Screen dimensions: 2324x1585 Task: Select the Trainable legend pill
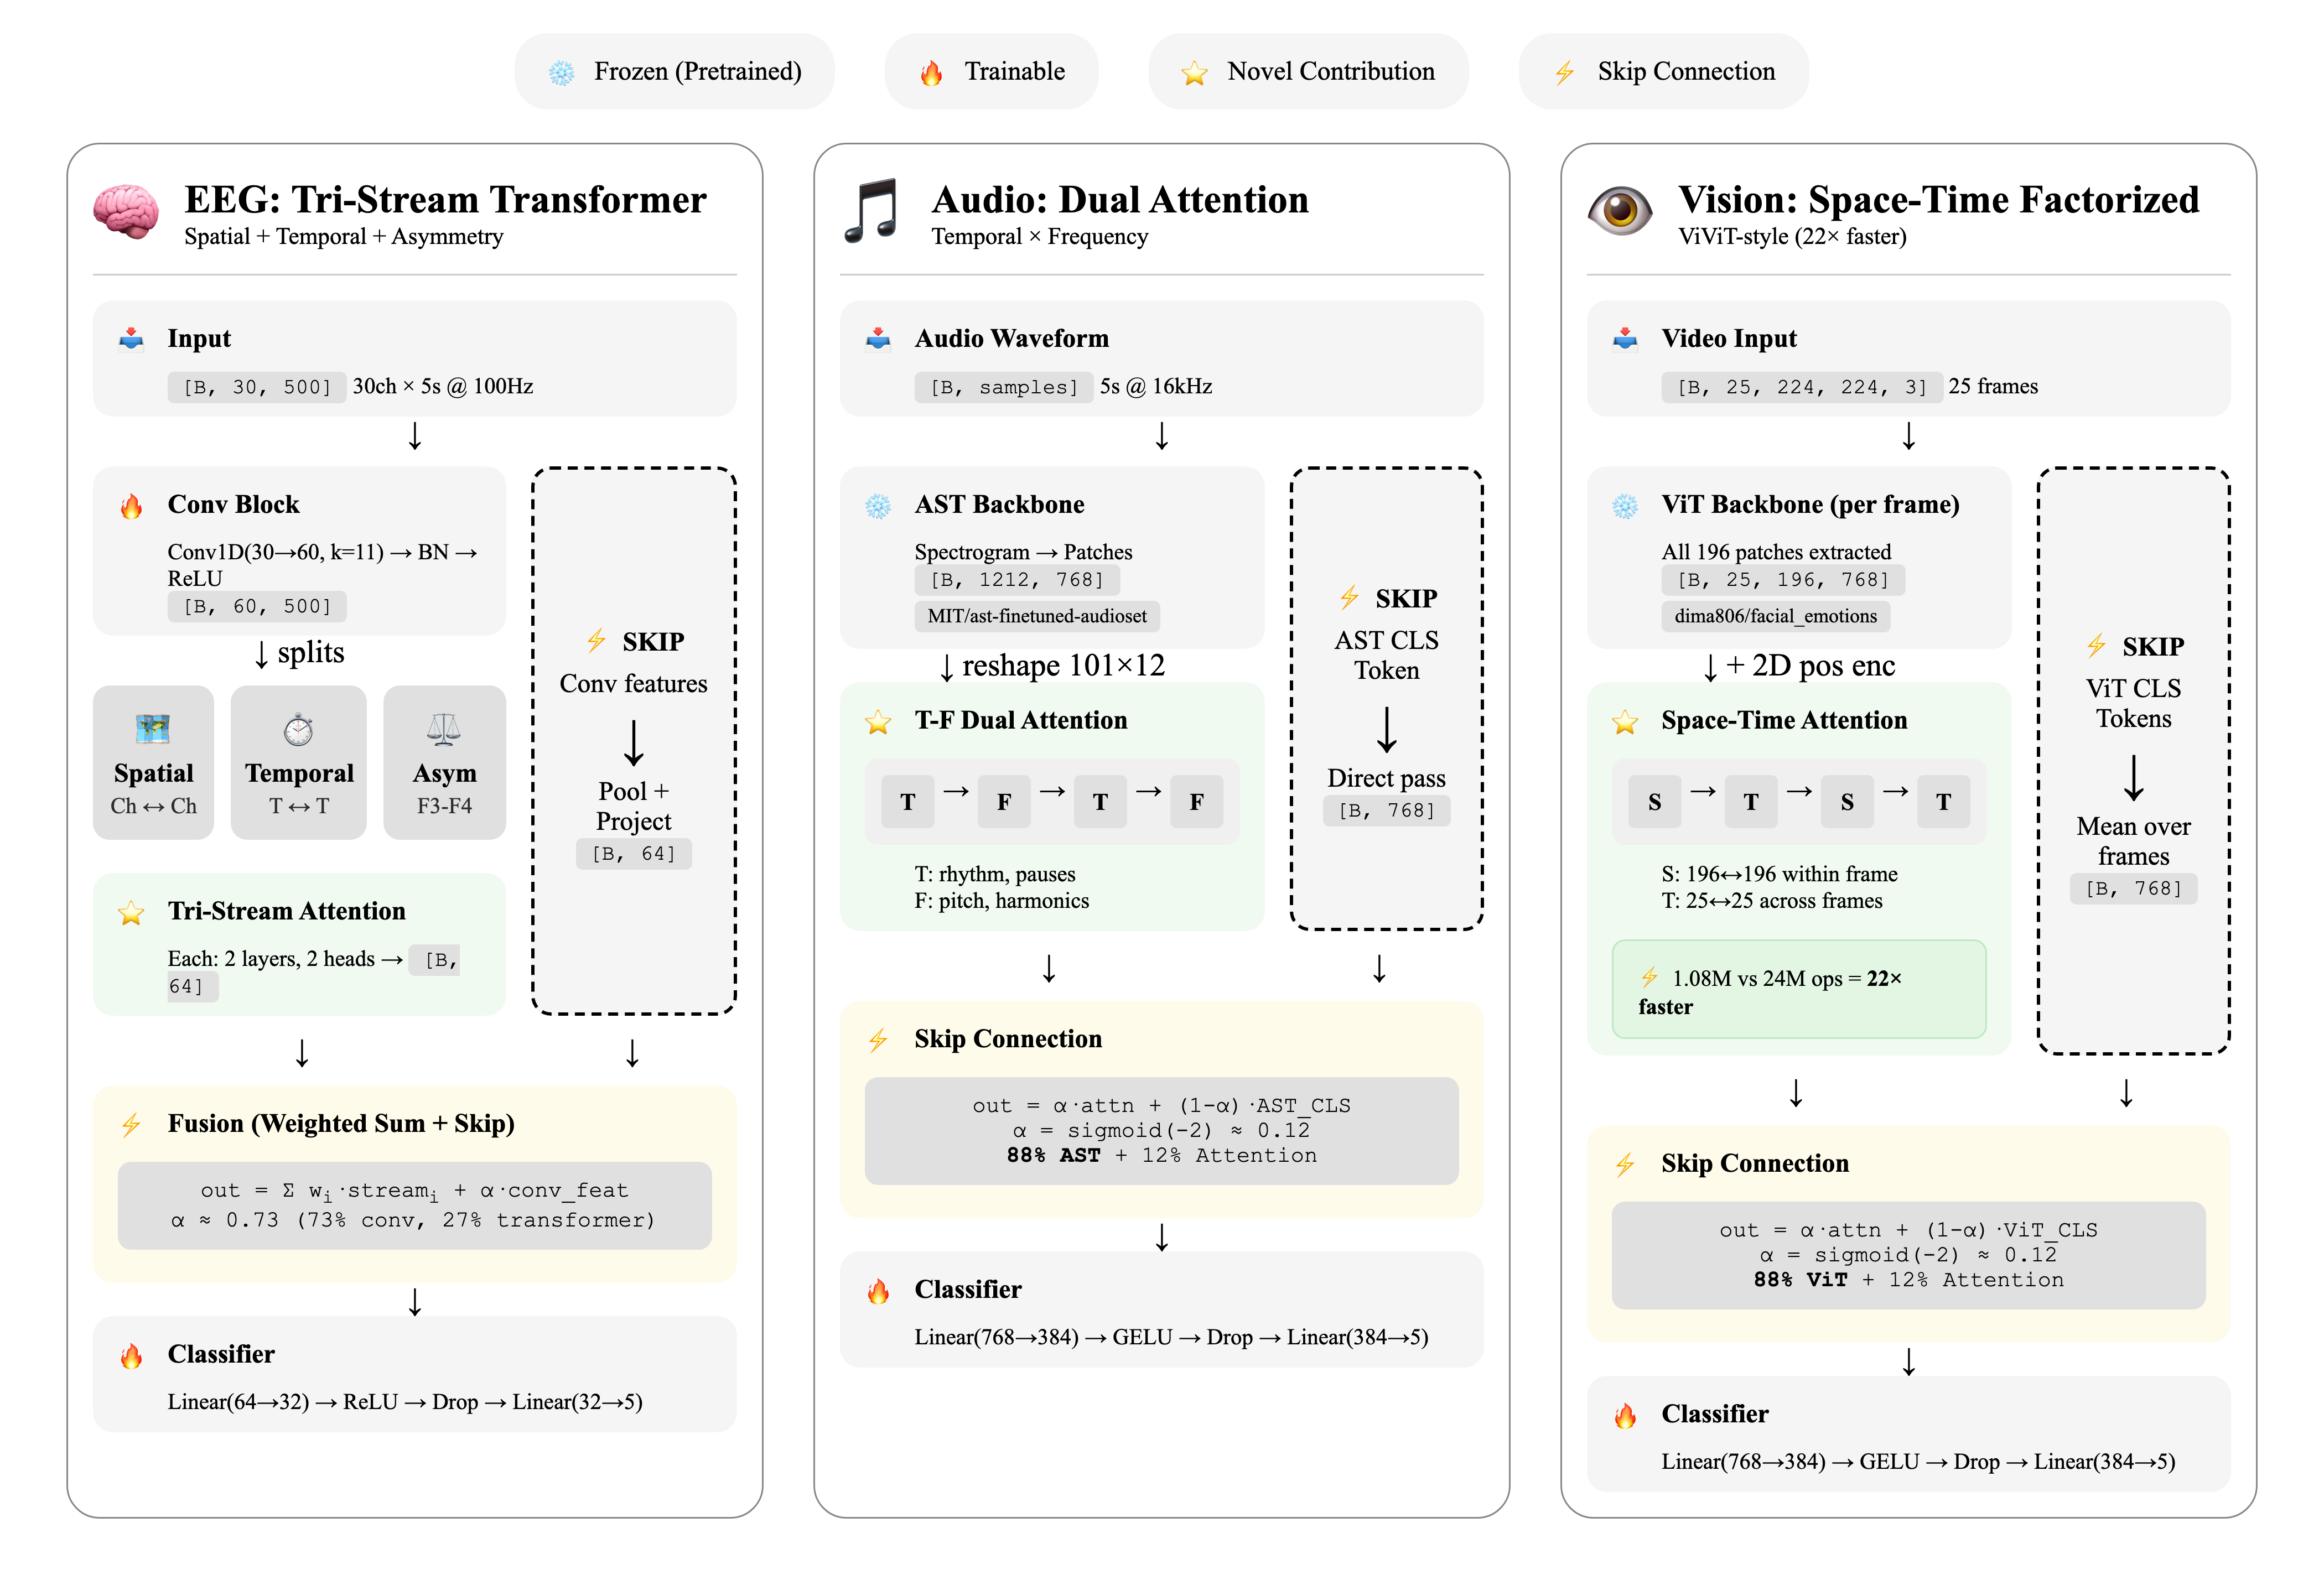[991, 72]
